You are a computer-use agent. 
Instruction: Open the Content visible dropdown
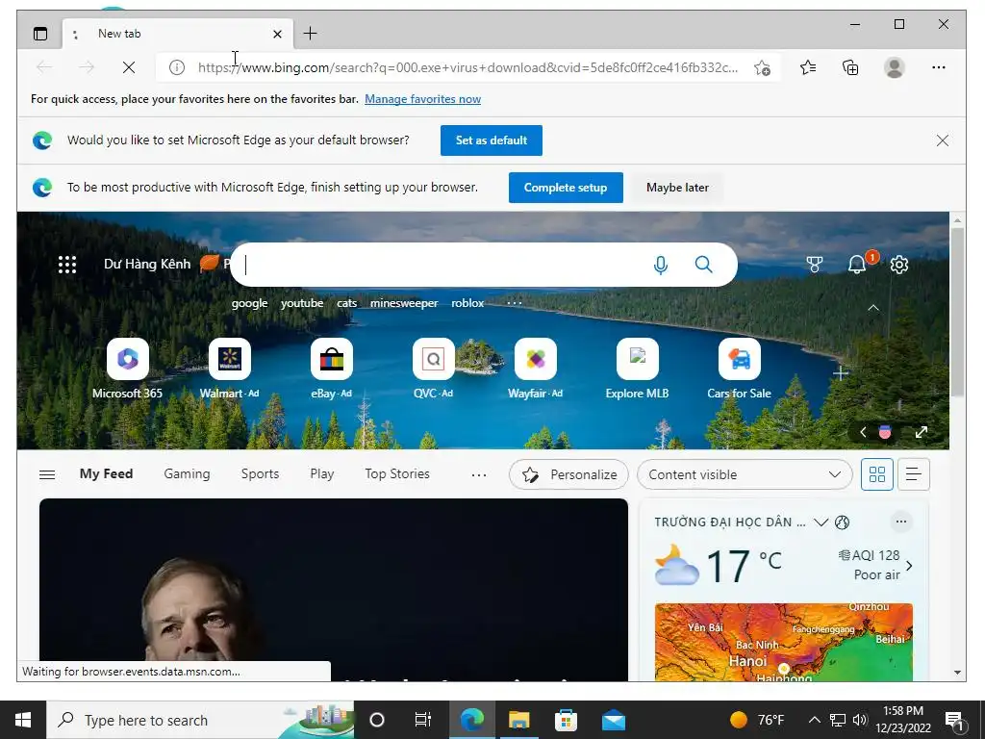click(745, 474)
